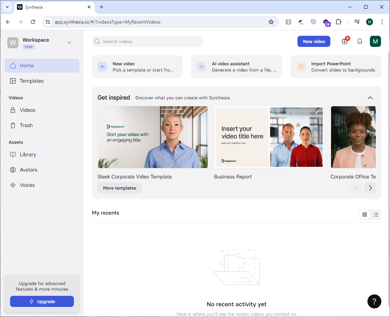Click the site information icon in address bar
This screenshot has width=390, height=317.
[x=48, y=22]
